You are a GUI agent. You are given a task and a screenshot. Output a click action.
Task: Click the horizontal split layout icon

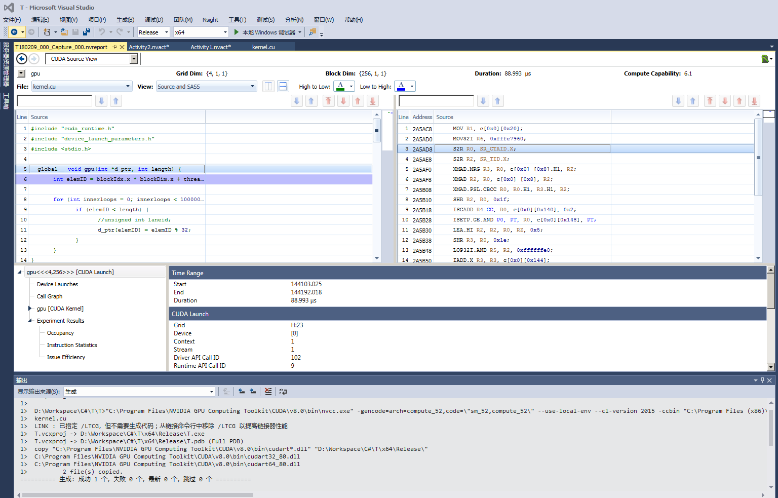(283, 86)
